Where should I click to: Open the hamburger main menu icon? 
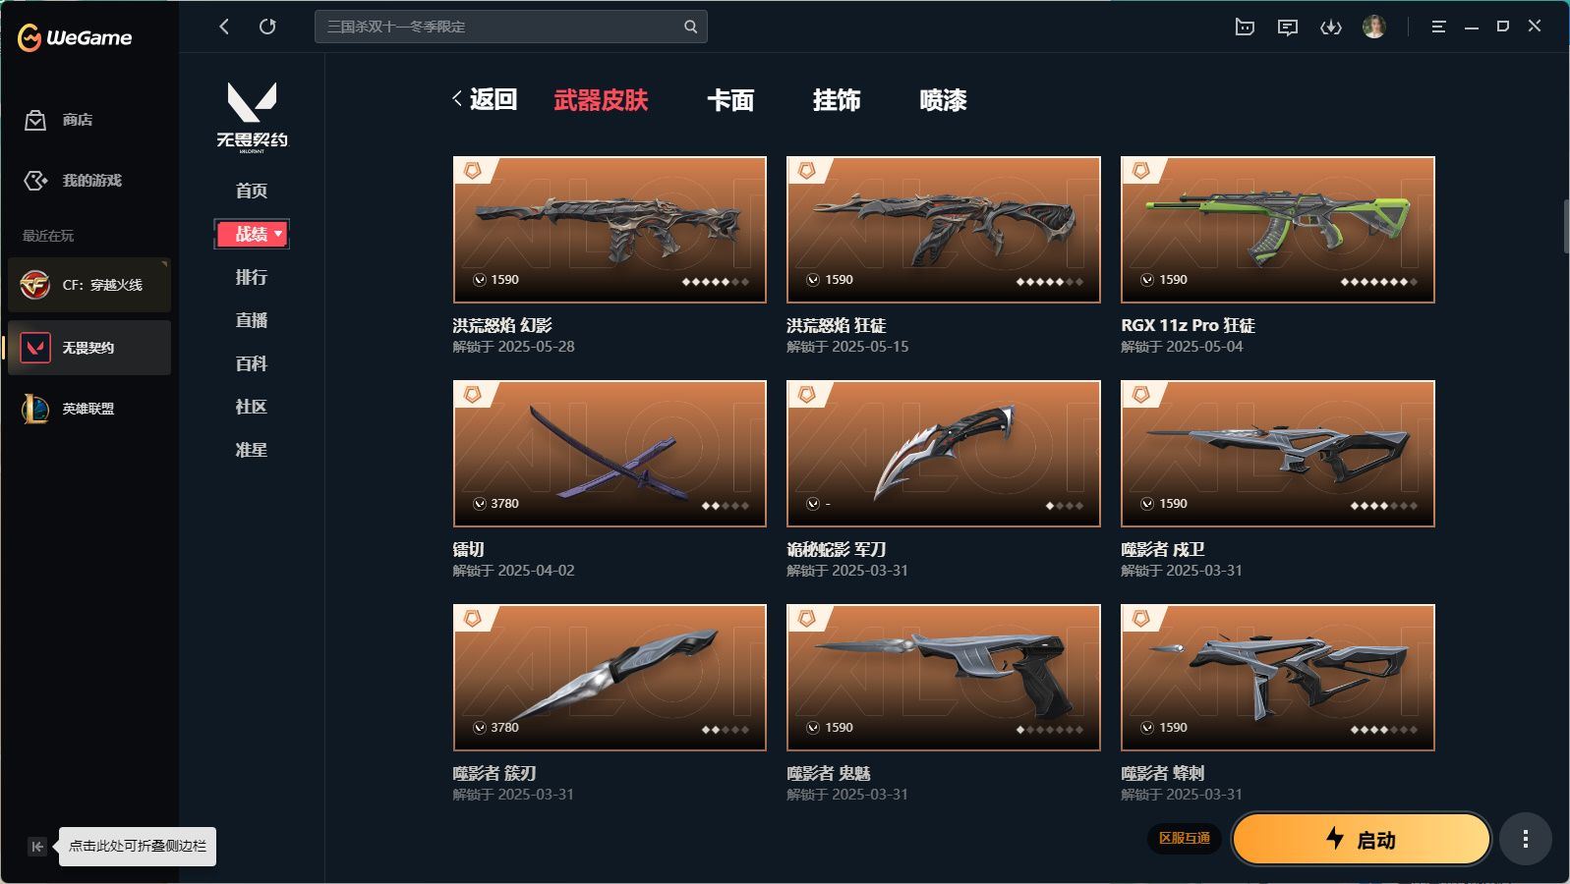point(1438,27)
